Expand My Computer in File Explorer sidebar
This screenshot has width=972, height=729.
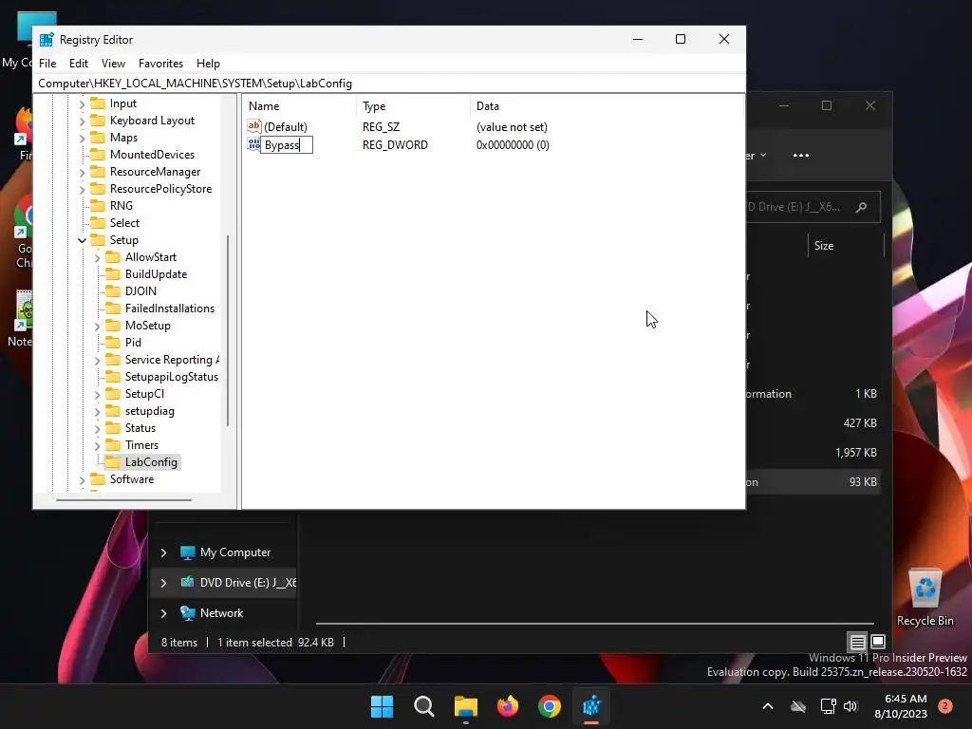point(163,552)
